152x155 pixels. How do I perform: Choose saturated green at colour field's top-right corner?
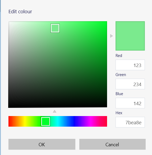[106, 22]
